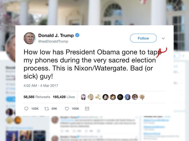Click the reply speech bubble icon

[x=26, y=109]
